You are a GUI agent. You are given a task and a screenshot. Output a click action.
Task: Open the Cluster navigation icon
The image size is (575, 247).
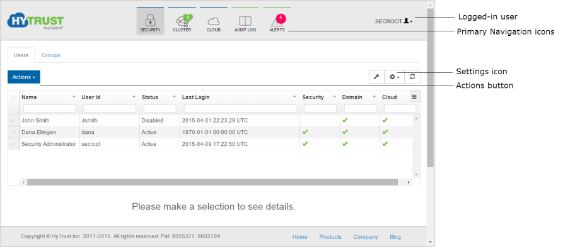(x=182, y=21)
